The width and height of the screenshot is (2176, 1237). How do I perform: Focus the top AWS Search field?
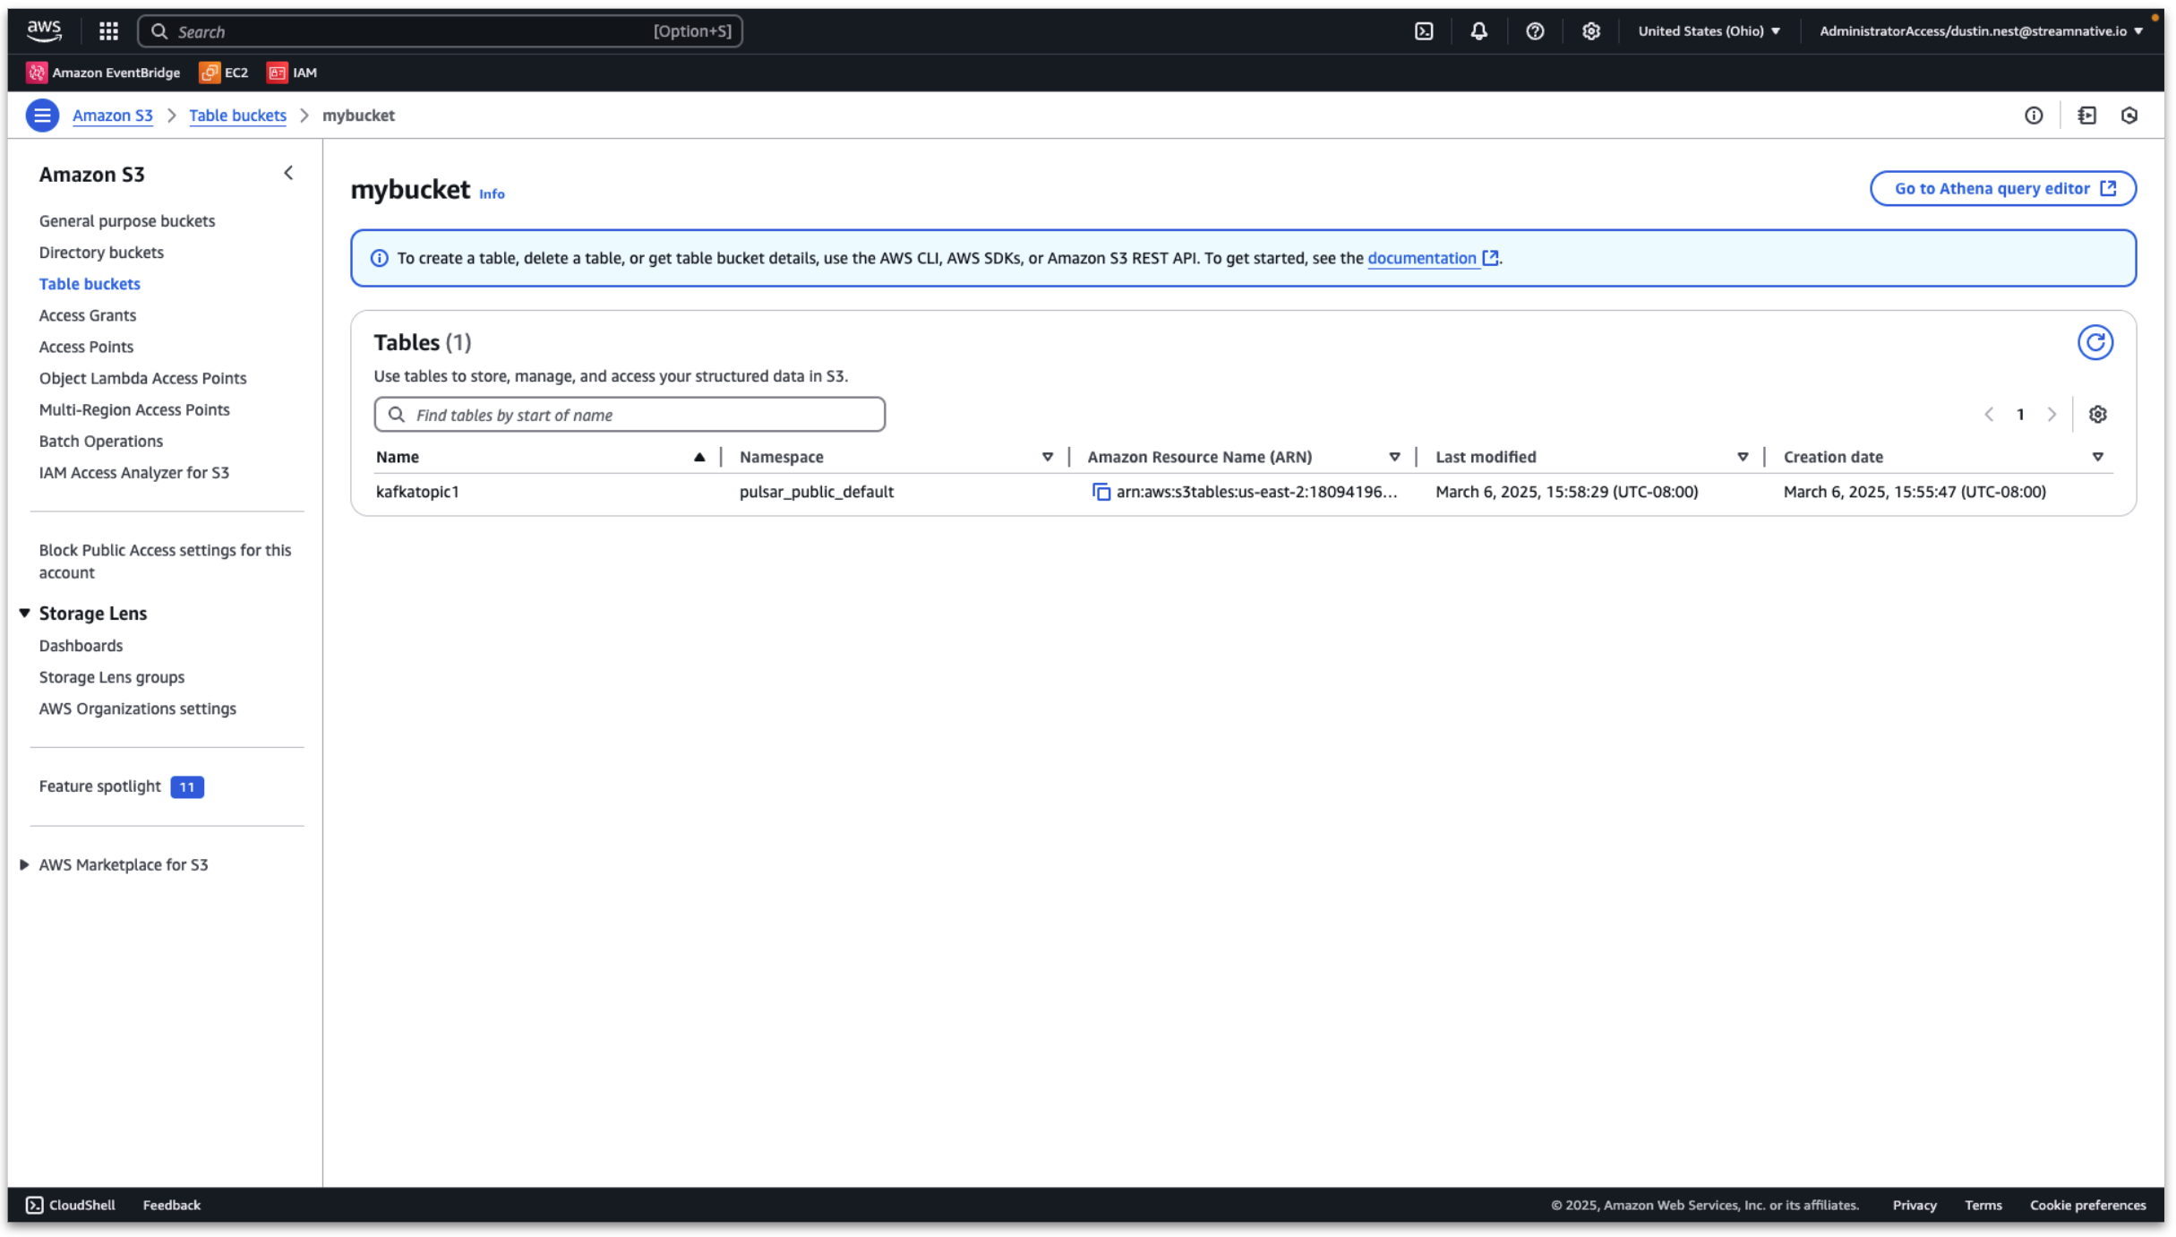tap(440, 31)
